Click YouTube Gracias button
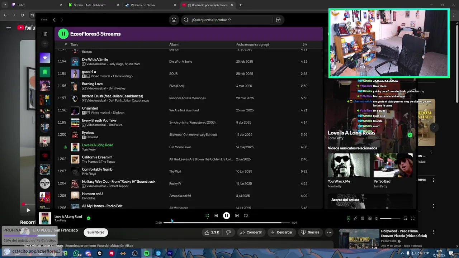Screen dimensions: 459x258 pos(310,232)
